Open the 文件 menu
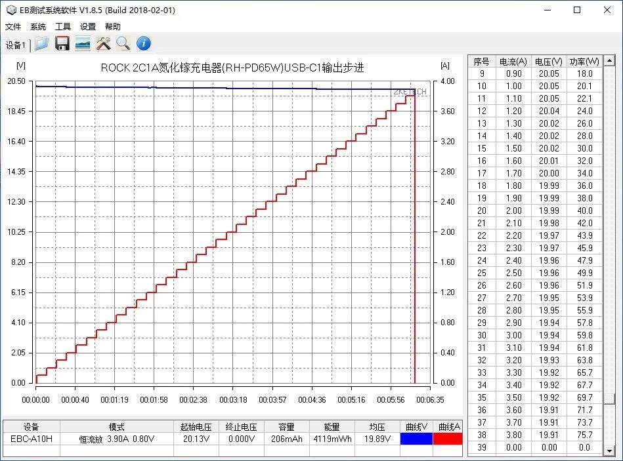Screen dimensions: 623x461 pyautogui.click(x=12, y=27)
